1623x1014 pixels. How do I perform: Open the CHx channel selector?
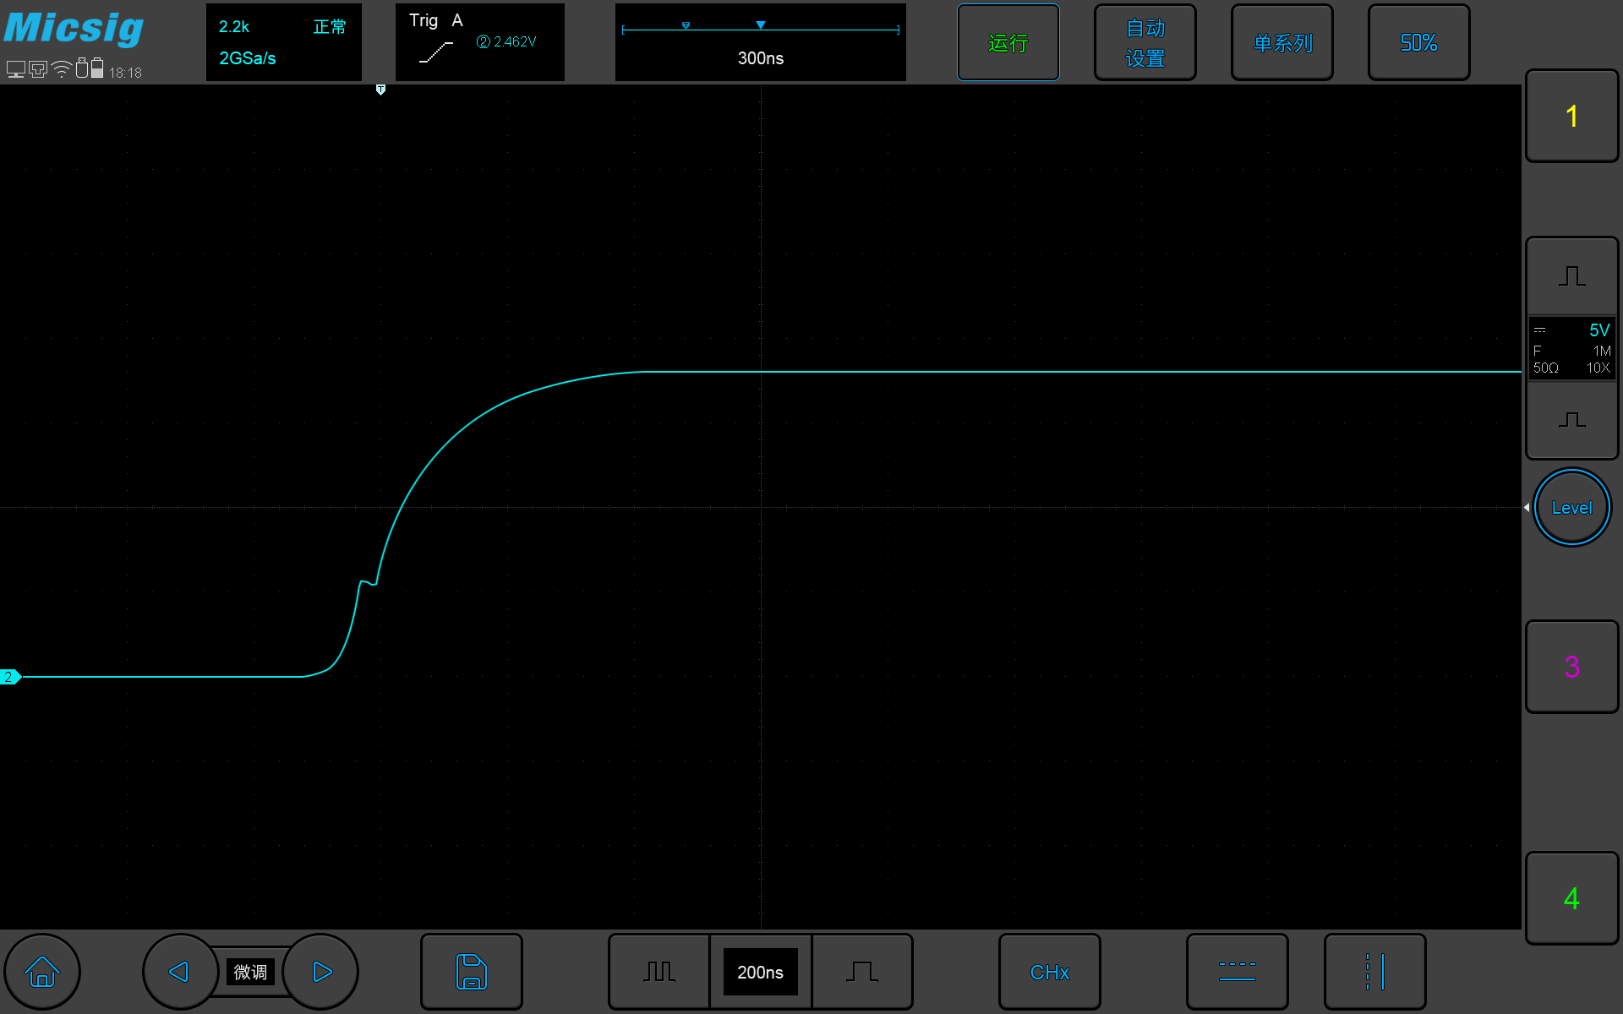tap(1050, 972)
